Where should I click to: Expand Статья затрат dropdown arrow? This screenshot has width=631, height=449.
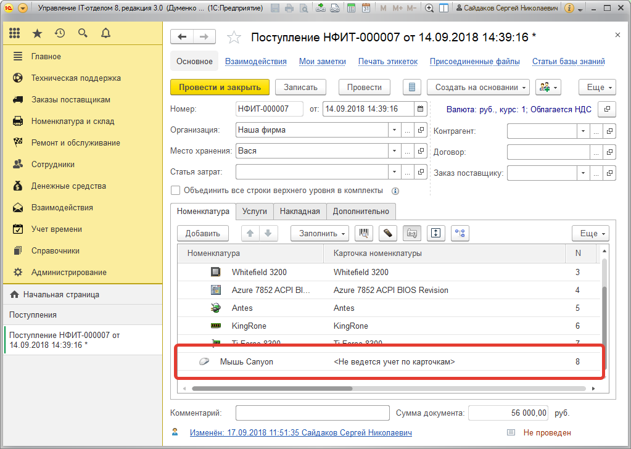pyautogui.click(x=394, y=172)
